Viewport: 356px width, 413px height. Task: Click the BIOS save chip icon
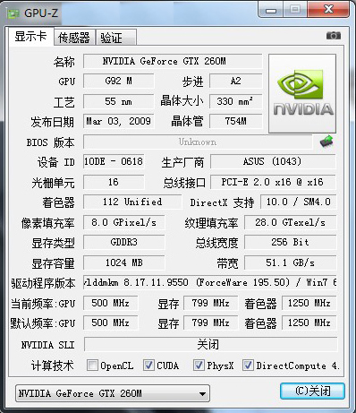(x=326, y=142)
